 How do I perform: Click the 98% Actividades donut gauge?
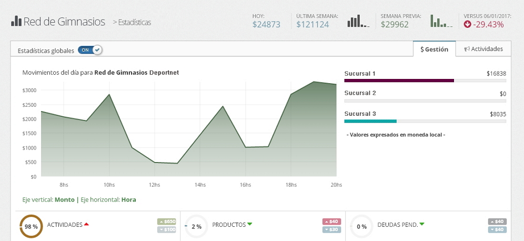[31, 226]
